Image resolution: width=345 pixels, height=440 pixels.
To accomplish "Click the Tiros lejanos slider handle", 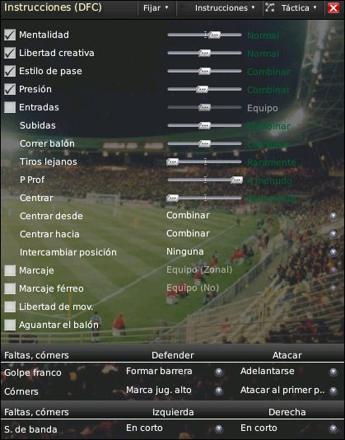I will point(172,162).
